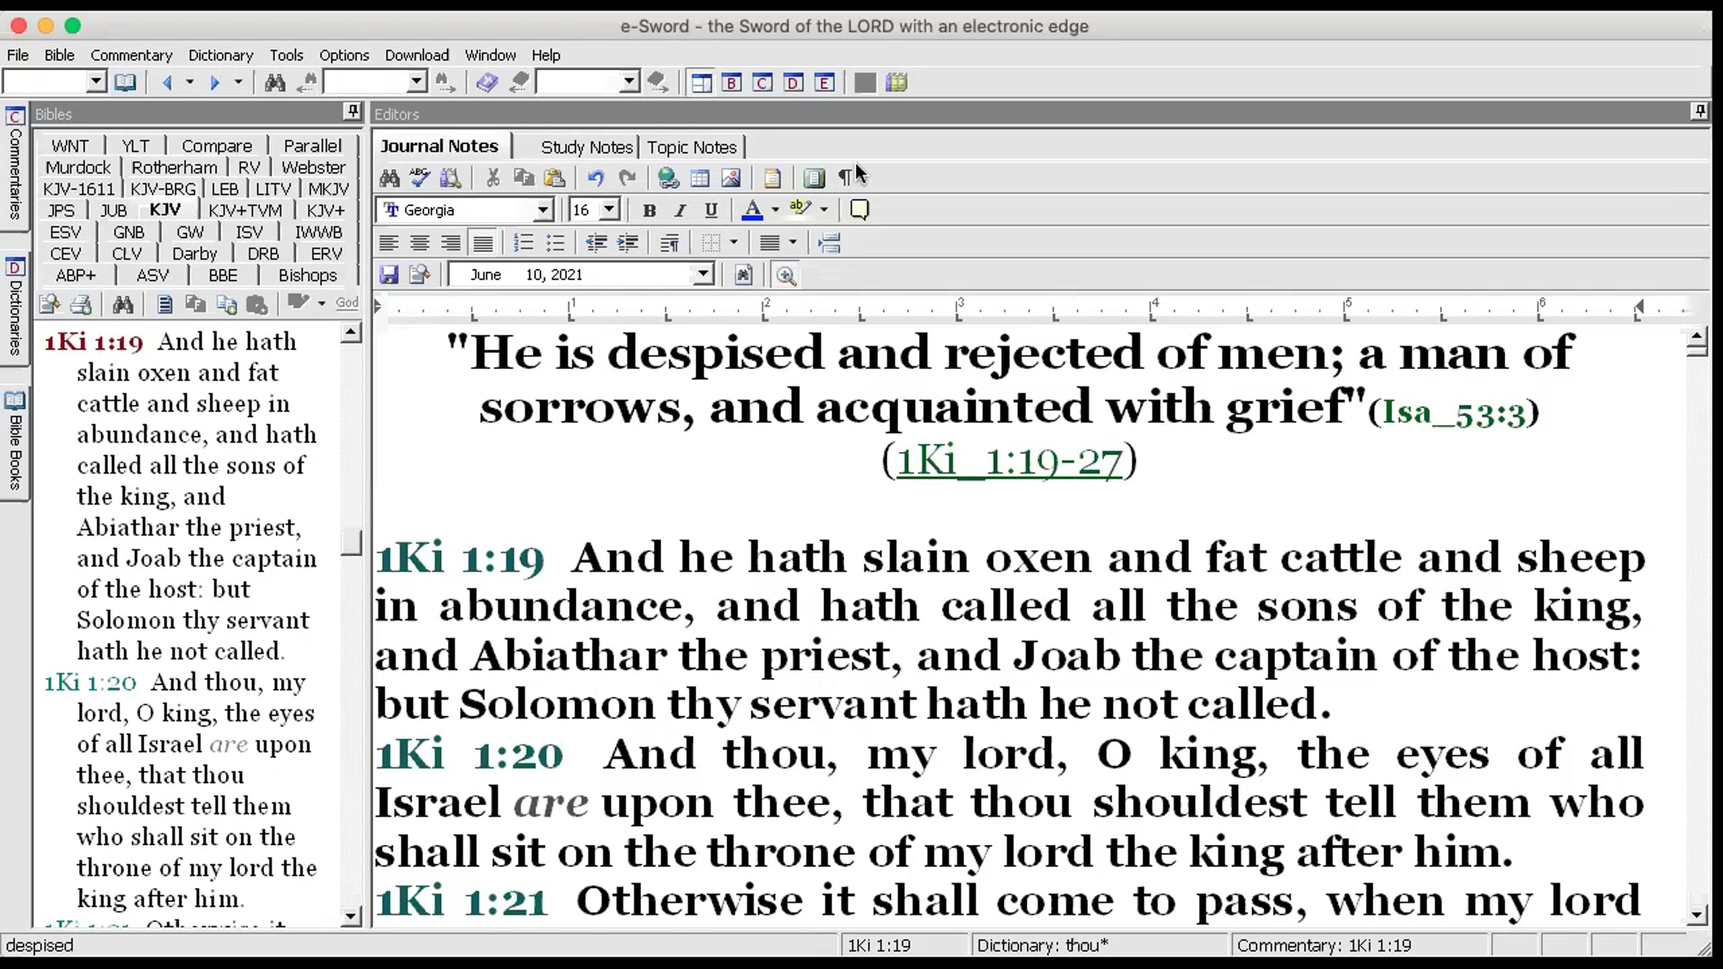Click the spell check icon in editor
The width and height of the screenshot is (1723, 969).
pos(420,177)
